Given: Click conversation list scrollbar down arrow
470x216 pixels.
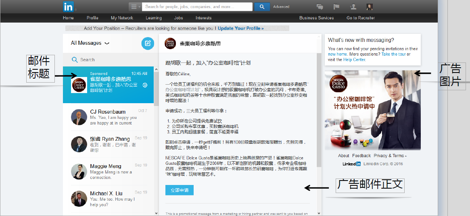Looking at the screenshot, I should (x=156, y=213).
